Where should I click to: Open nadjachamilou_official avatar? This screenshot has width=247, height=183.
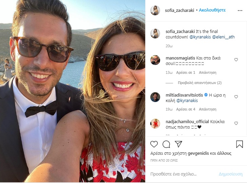pos(155,123)
